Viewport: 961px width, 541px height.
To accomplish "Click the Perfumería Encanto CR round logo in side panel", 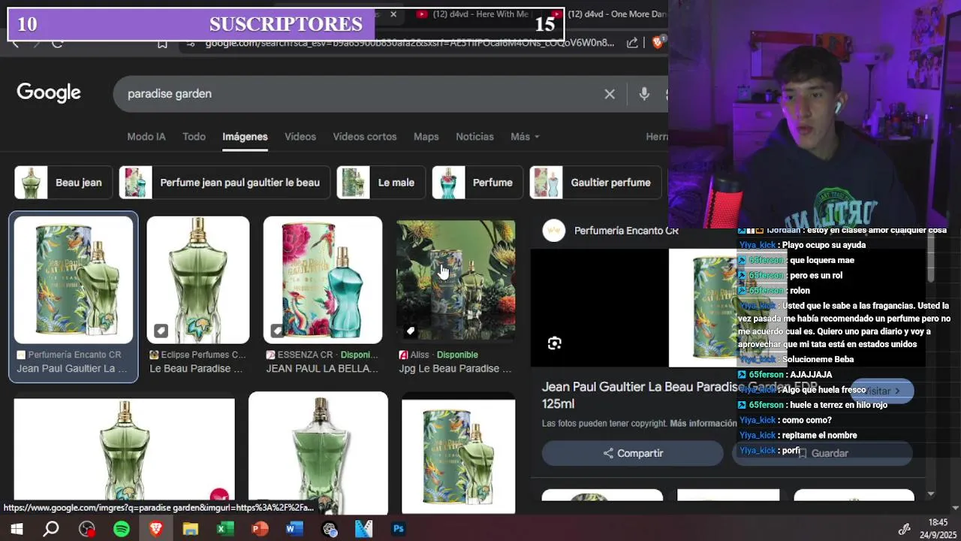I will 554,231.
